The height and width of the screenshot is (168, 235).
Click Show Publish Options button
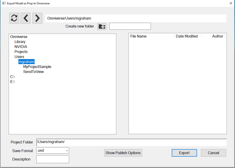123,153
